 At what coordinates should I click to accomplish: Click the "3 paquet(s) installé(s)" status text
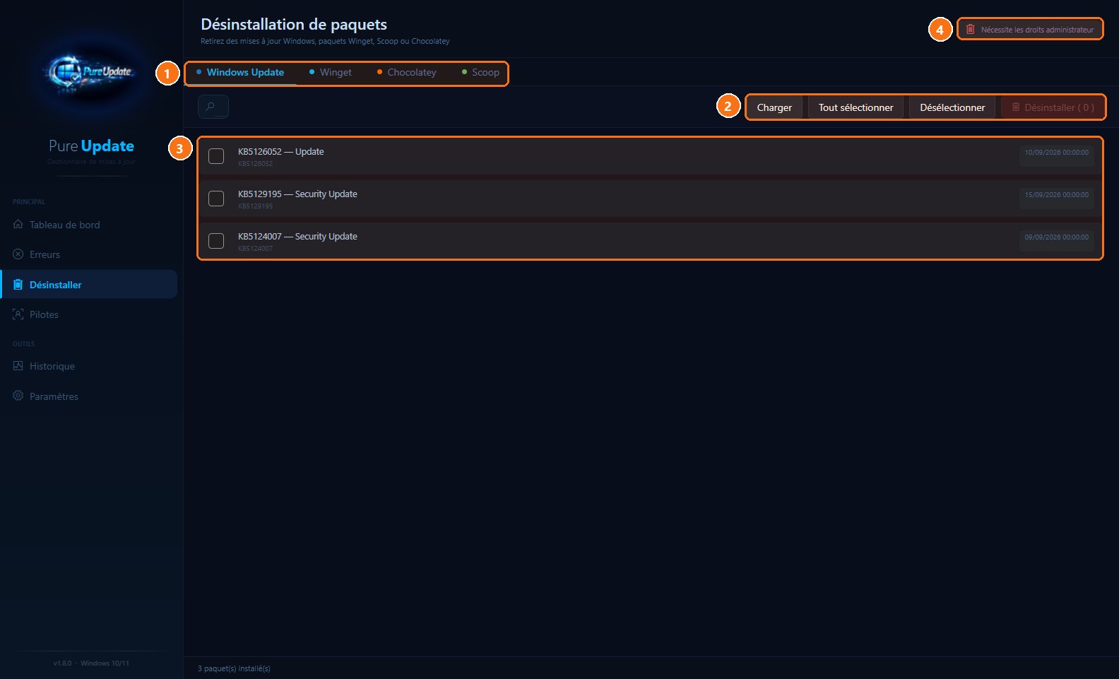coord(234,668)
